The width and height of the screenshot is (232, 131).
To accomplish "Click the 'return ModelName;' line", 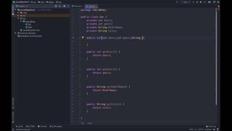I will (x=105, y=90).
